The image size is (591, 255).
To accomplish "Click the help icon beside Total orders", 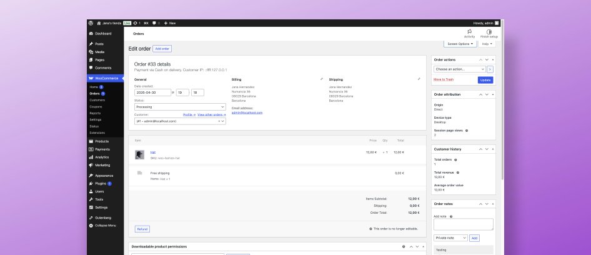I will pos(455,159).
